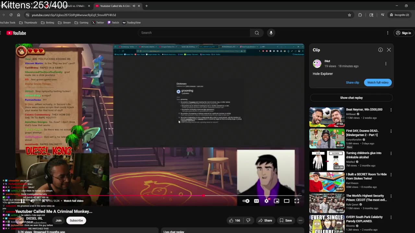Open the Incognito profile indicator
Screen dimensions: 415x233
click(399, 15)
